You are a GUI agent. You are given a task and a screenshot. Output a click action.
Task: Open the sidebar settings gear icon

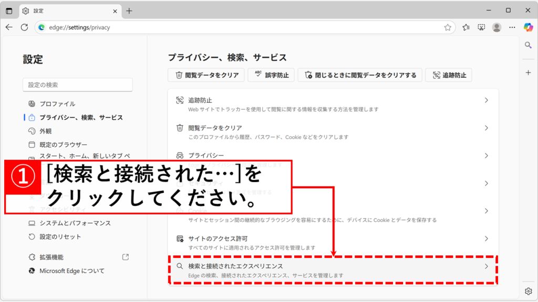528,291
